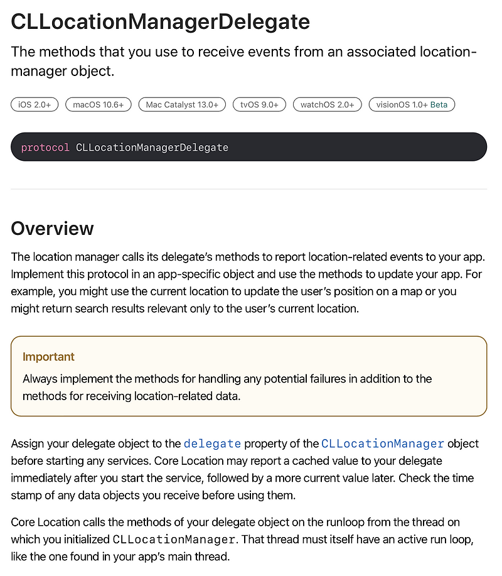The width and height of the screenshot is (502, 576).
Task: Click the Overview section heading
Action: pyautogui.click(x=53, y=229)
